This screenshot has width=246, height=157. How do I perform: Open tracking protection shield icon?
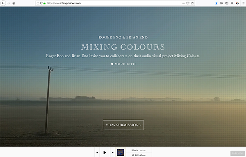[x=41, y=3]
